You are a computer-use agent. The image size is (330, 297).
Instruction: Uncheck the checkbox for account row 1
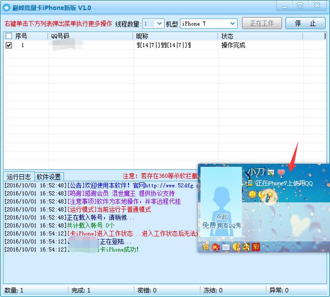pyautogui.click(x=8, y=45)
